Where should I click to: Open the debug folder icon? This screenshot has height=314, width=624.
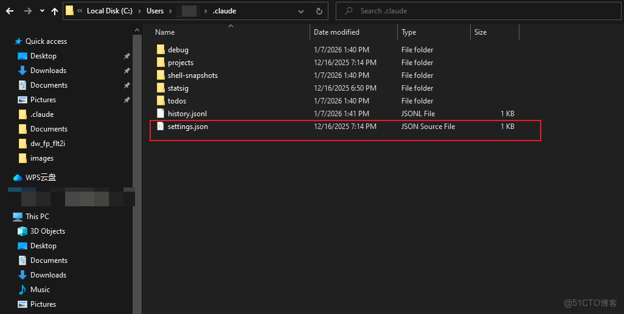click(161, 50)
